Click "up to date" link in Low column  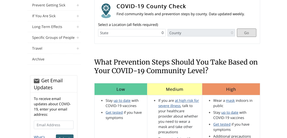pos(122,101)
